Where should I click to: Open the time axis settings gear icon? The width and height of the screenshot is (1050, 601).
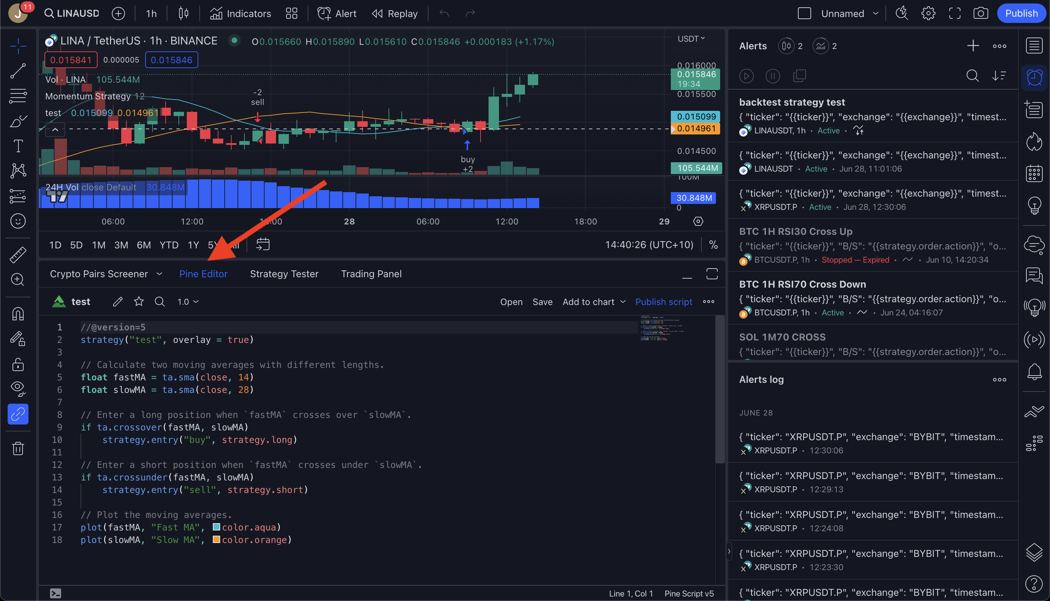click(698, 221)
